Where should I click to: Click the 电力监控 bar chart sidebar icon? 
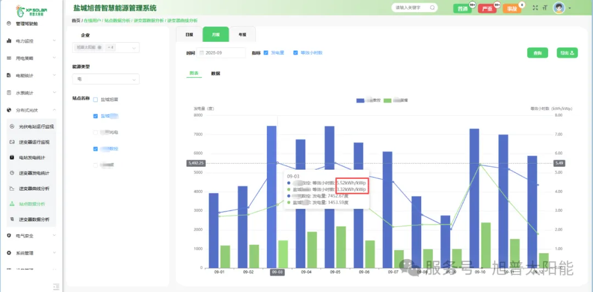click(x=9, y=41)
